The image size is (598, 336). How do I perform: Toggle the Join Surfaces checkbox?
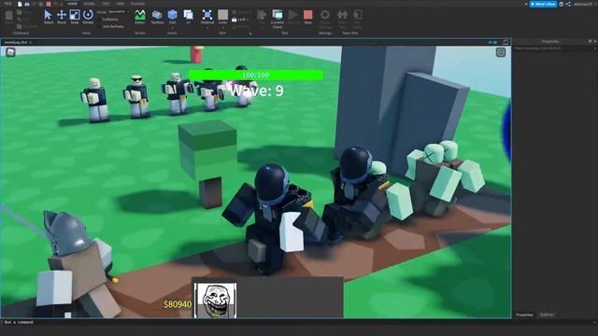pos(112,27)
